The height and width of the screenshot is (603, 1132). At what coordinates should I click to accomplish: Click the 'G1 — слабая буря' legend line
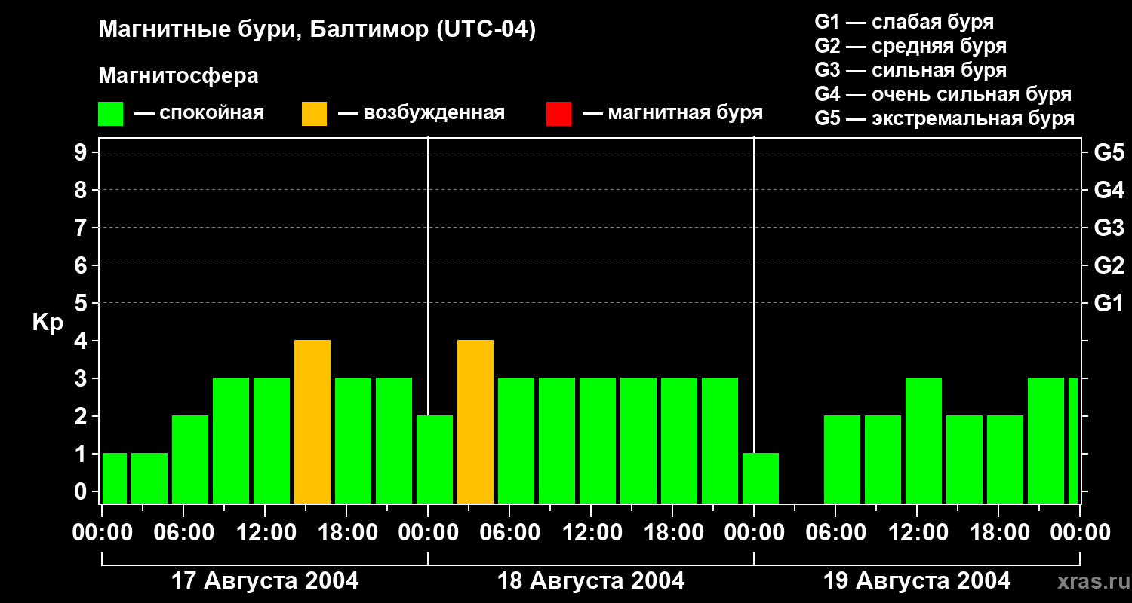pyautogui.click(x=904, y=22)
